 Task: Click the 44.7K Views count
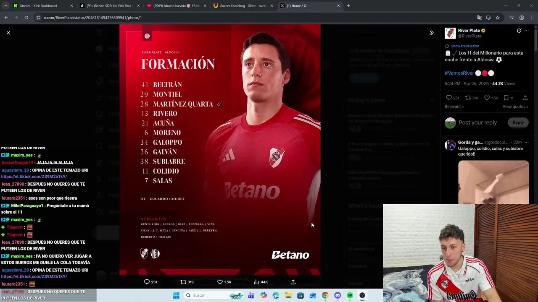click(503, 83)
